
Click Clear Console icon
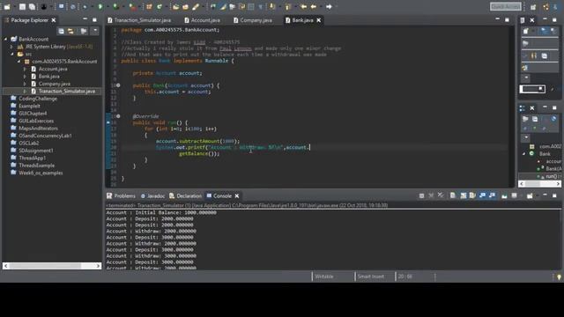pos(453,195)
